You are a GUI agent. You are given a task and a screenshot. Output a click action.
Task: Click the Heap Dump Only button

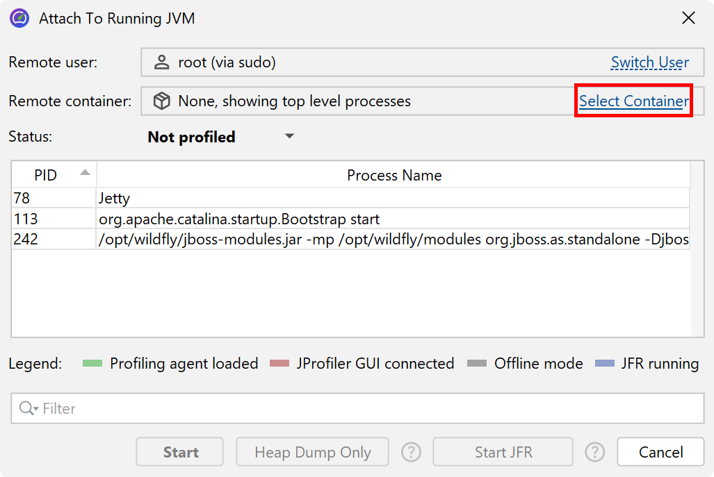tap(312, 453)
